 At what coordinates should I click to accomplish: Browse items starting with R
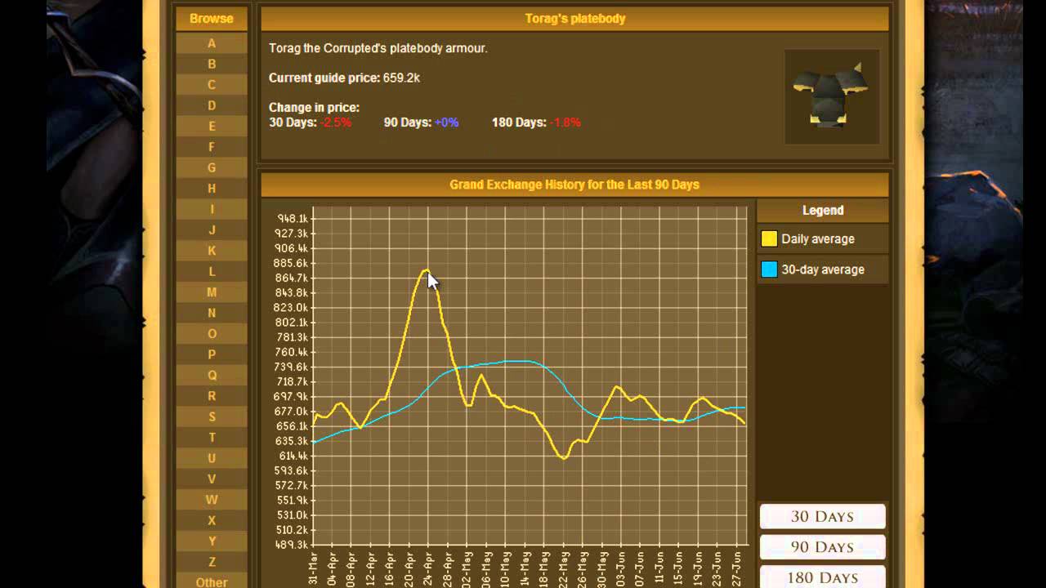point(212,396)
